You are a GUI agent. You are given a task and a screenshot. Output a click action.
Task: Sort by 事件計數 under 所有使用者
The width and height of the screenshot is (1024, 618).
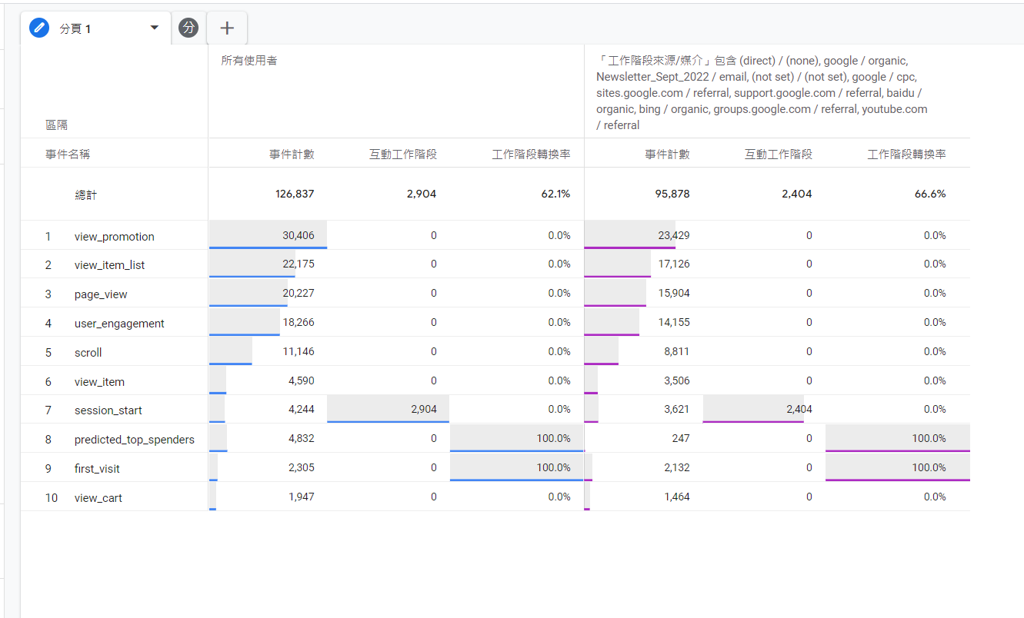click(292, 154)
